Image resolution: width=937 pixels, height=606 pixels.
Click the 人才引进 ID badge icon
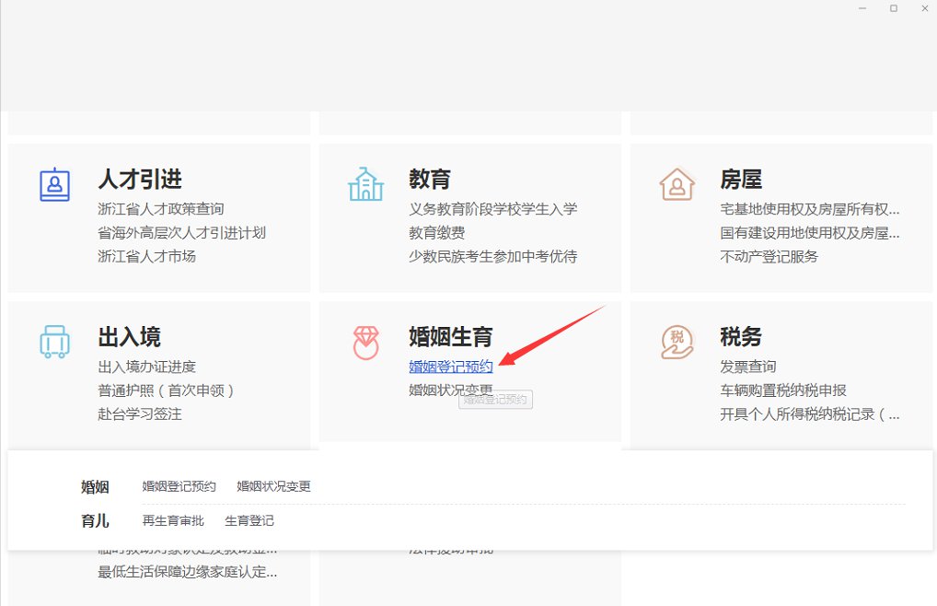coord(54,184)
